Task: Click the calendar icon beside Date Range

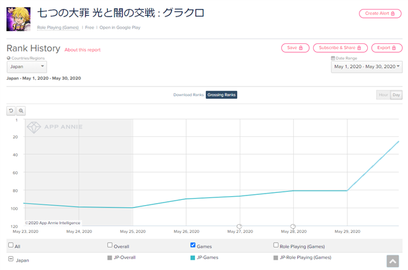Action: click(333, 58)
